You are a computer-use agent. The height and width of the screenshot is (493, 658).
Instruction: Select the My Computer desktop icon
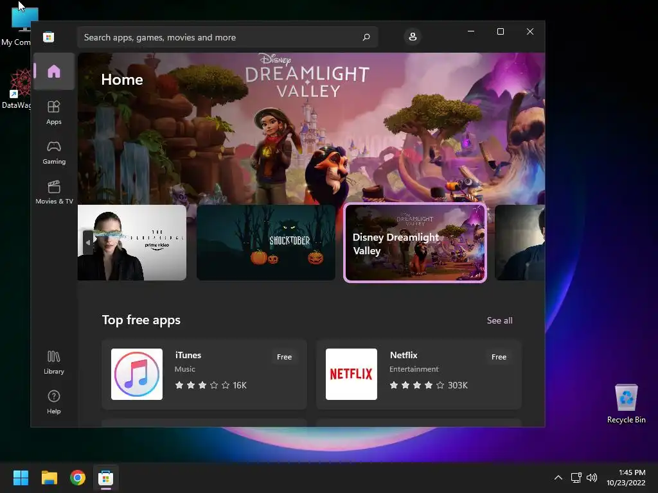[x=17, y=25]
